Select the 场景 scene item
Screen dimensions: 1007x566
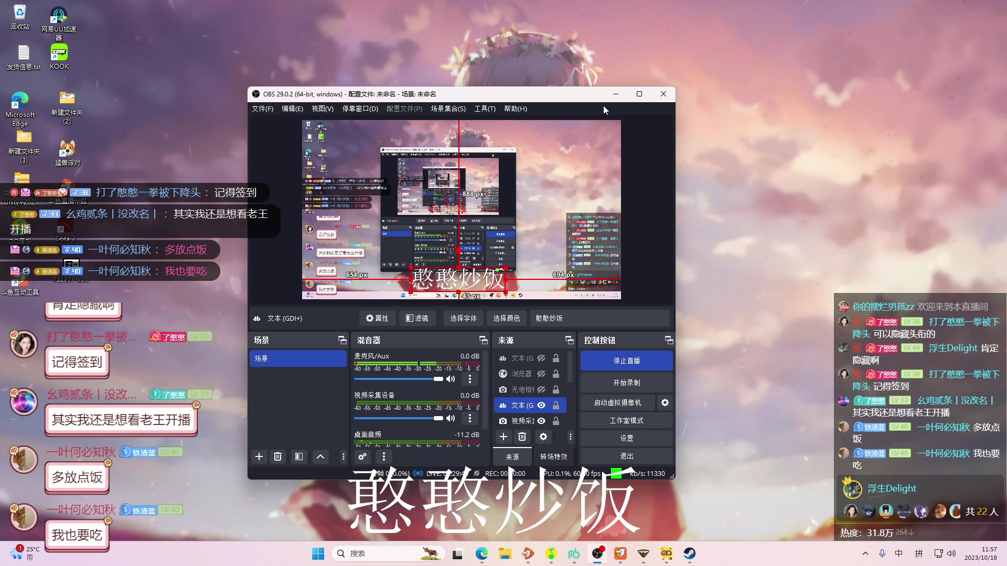(x=298, y=358)
